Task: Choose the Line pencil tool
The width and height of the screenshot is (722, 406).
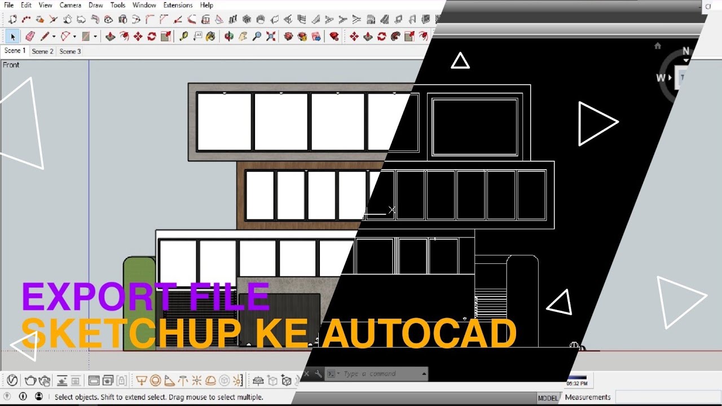Action: (45, 37)
